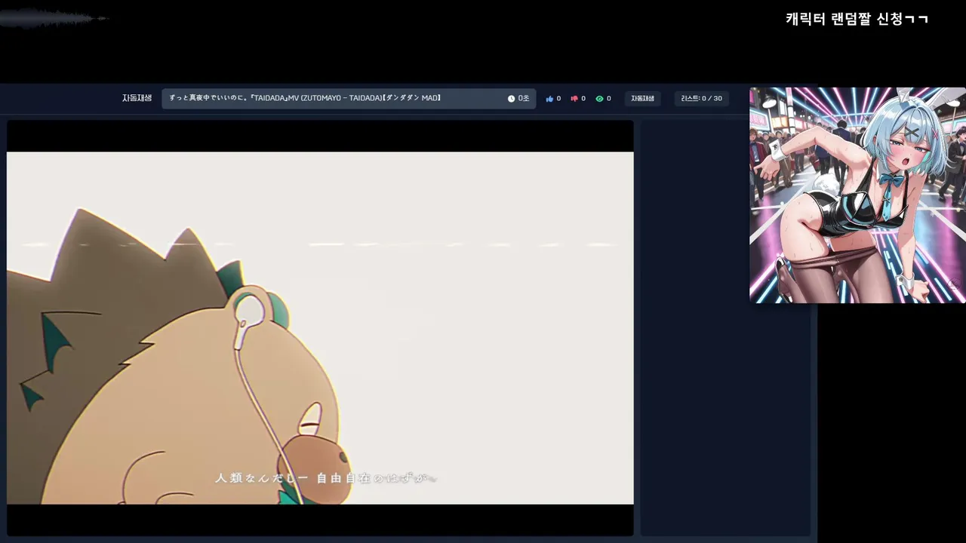This screenshot has height=543, width=966.
Task: Click the 자동재생 label left of the title bar
Action: click(137, 98)
